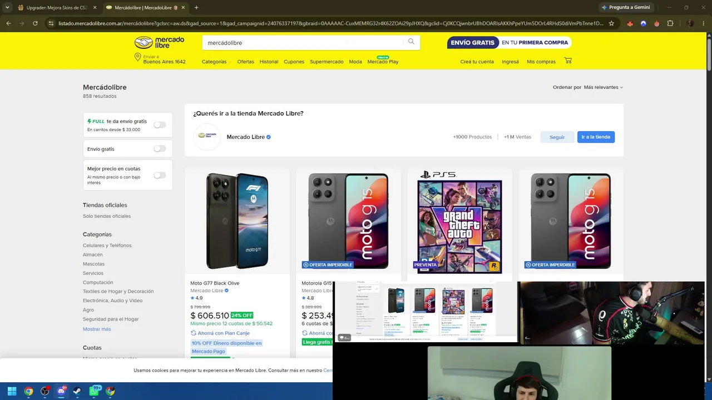This screenshot has width=712, height=400.
Task: Select the Mascotas category
Action: [x=93, y=264]
